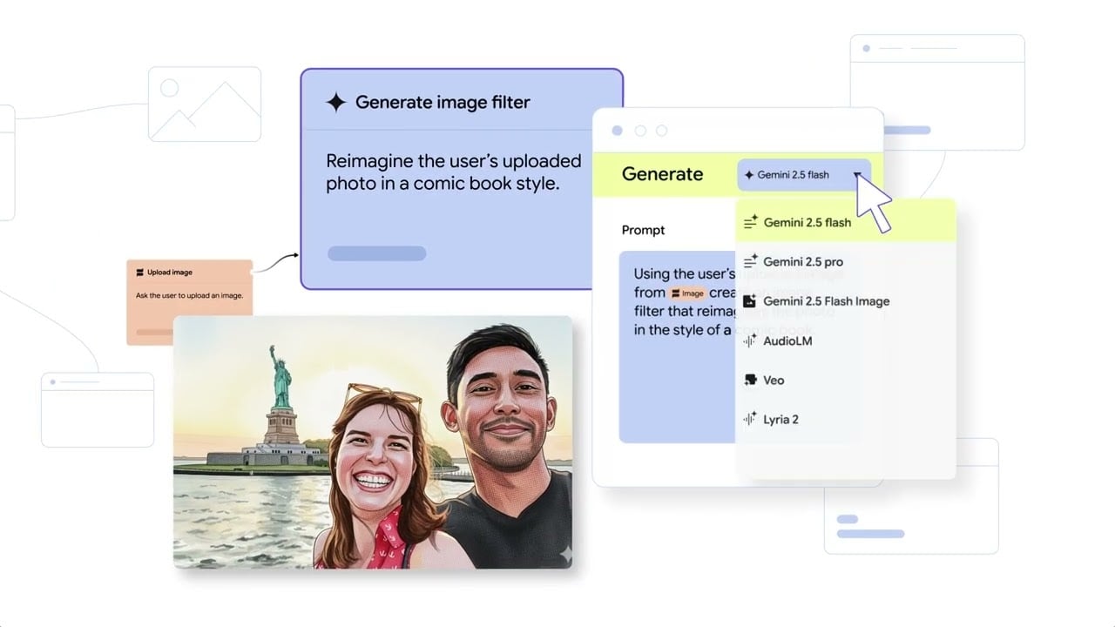Select Gemini 2.5 flash from model list
The height and width of the screenshot is (627, 1115).
click(x=845, y=222)
